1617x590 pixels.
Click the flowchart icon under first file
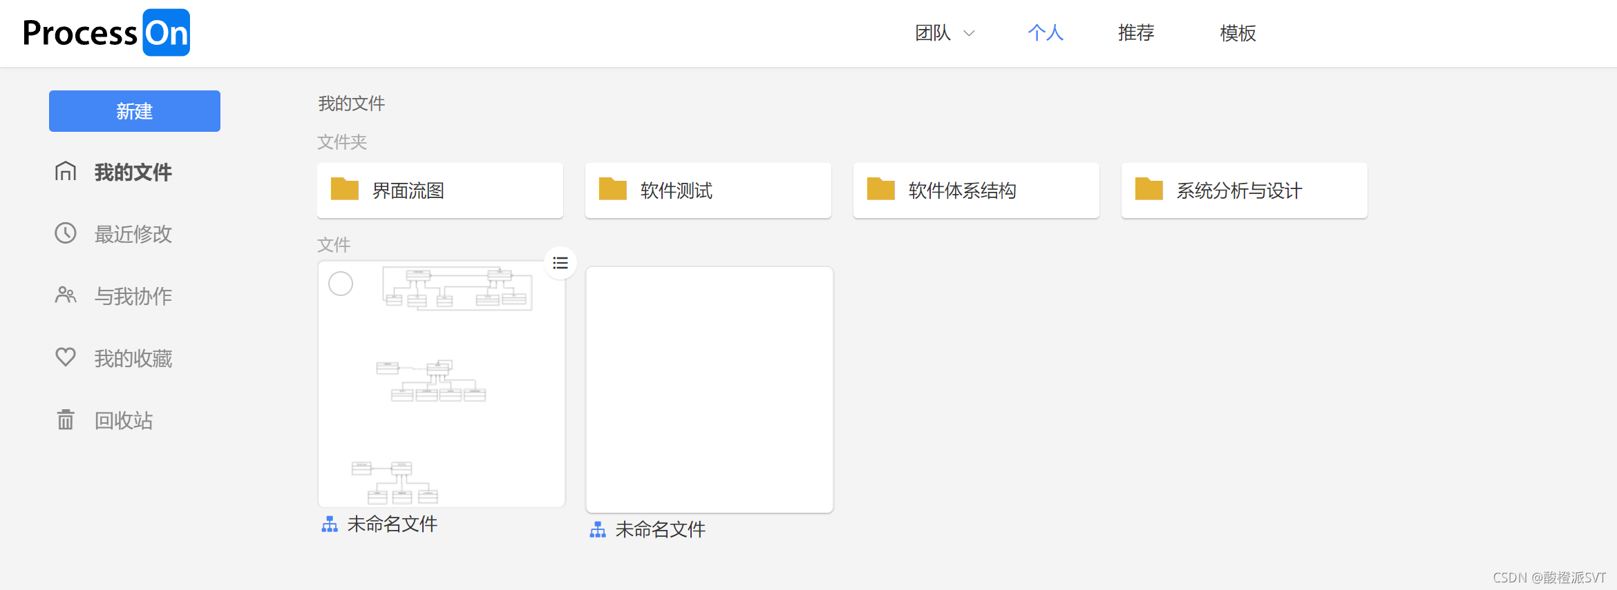point(330,524)
